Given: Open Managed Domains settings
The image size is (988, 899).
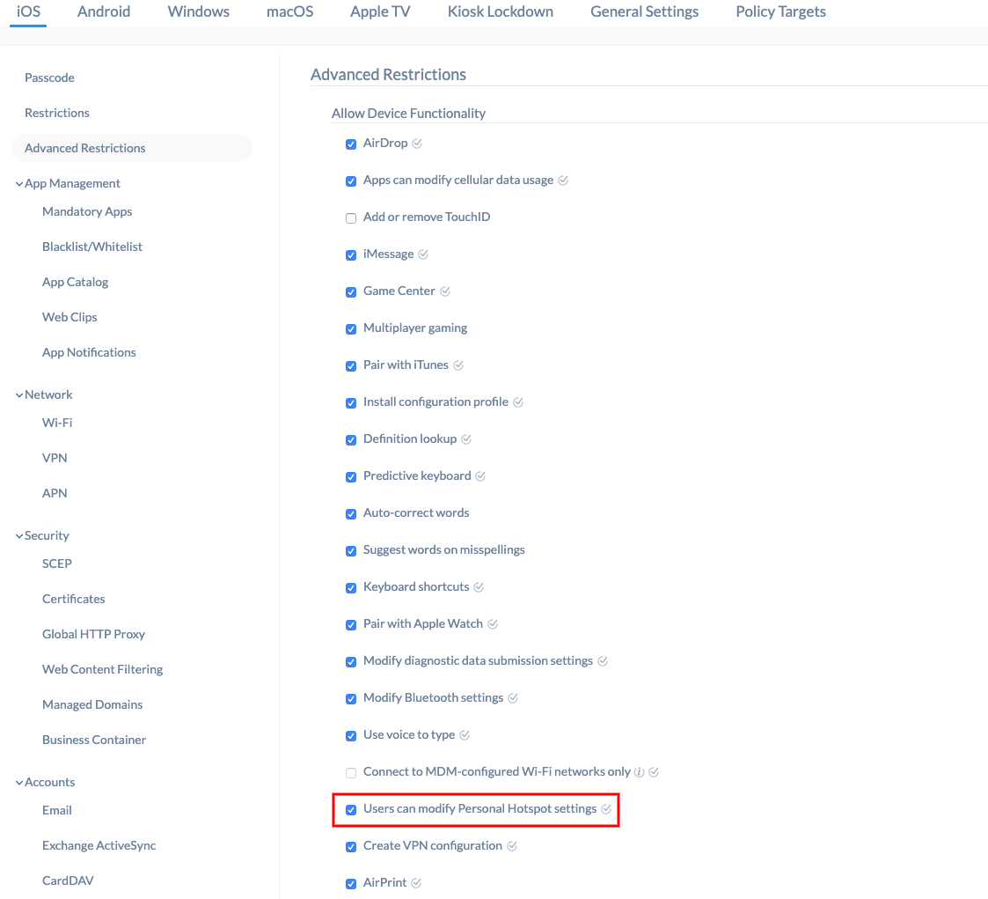Looking at the screenshot, I should click(x=92, y=704).
